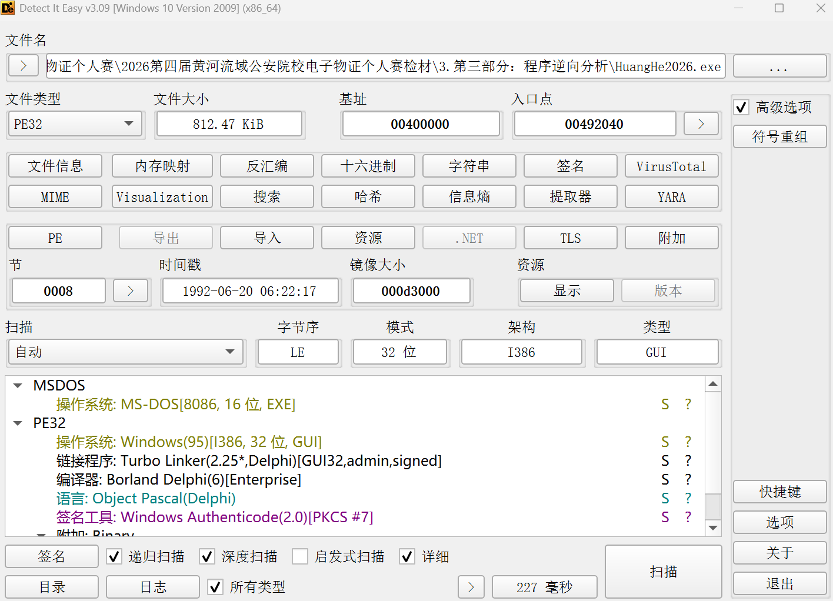Click the ? marker on the Object Pascal row
The height and width of the screenshot is (601, 833).
pyautogui.click(x=688, y=498)
